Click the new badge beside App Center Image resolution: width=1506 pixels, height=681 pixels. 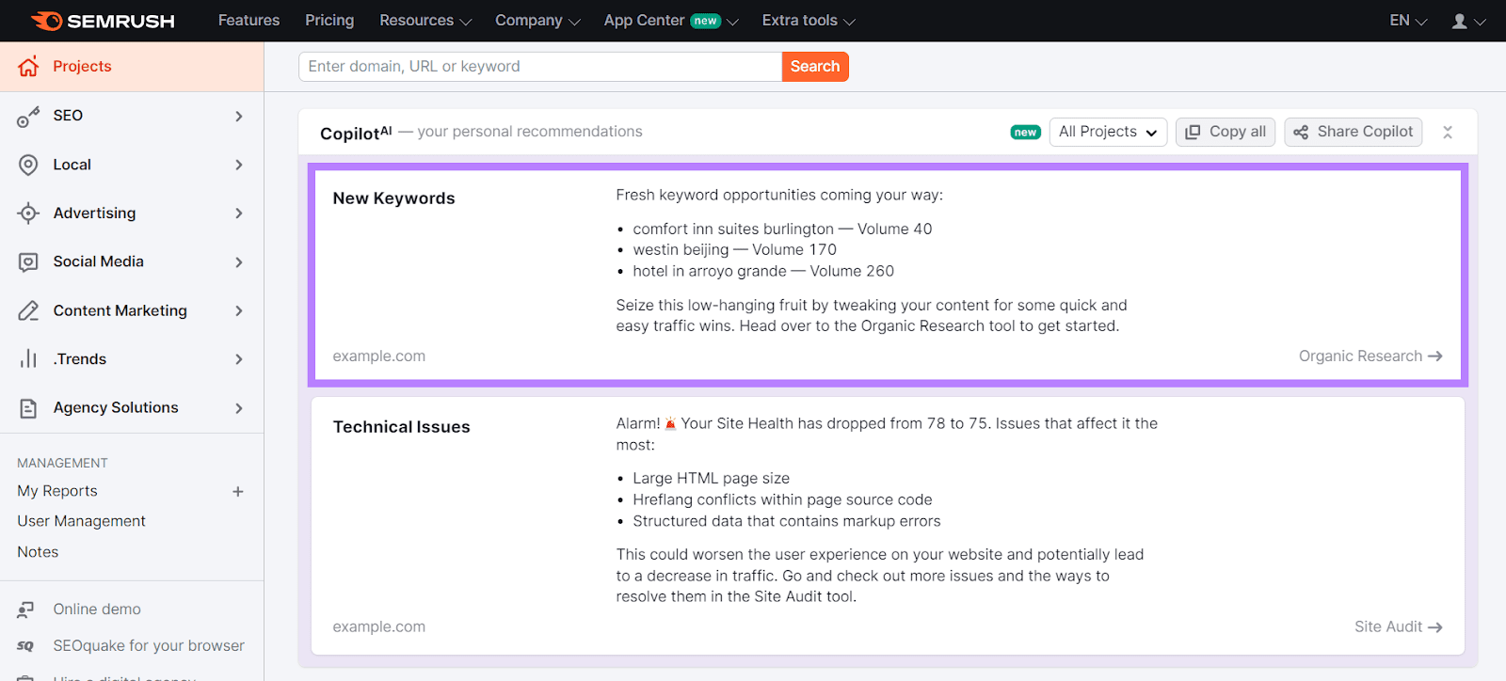[x=706, y=21]
